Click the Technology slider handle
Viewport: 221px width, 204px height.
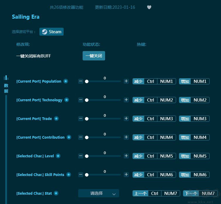[87, 100]
